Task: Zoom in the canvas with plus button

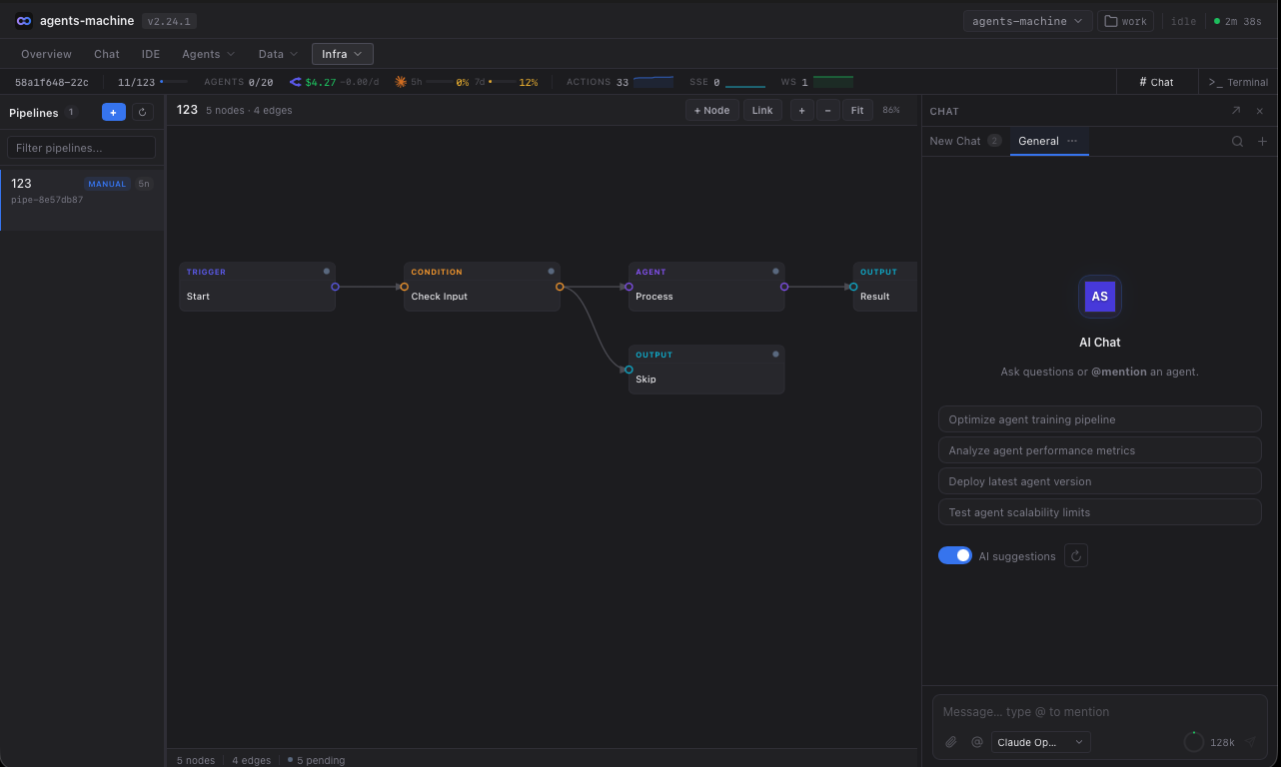Action: (801, 111)
